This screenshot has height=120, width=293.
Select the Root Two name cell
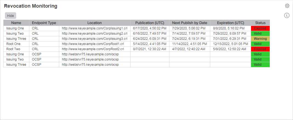(13, 49)
